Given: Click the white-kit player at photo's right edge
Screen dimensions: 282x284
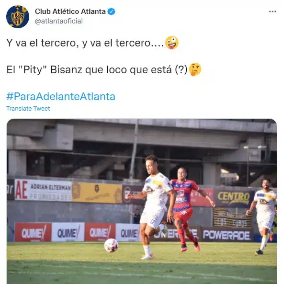Looking at the screenshot, I should pyautogui.click(x=263, y=216).
